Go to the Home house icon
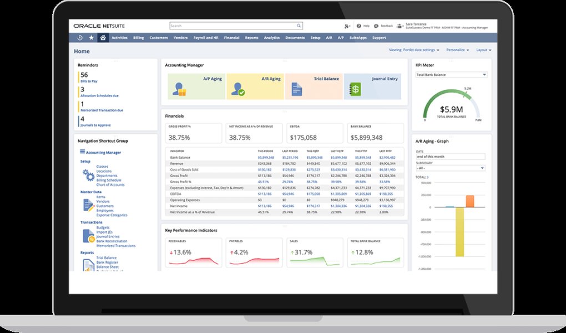The width and height of the screenshot is (566, 333). [x=103, y=38]
